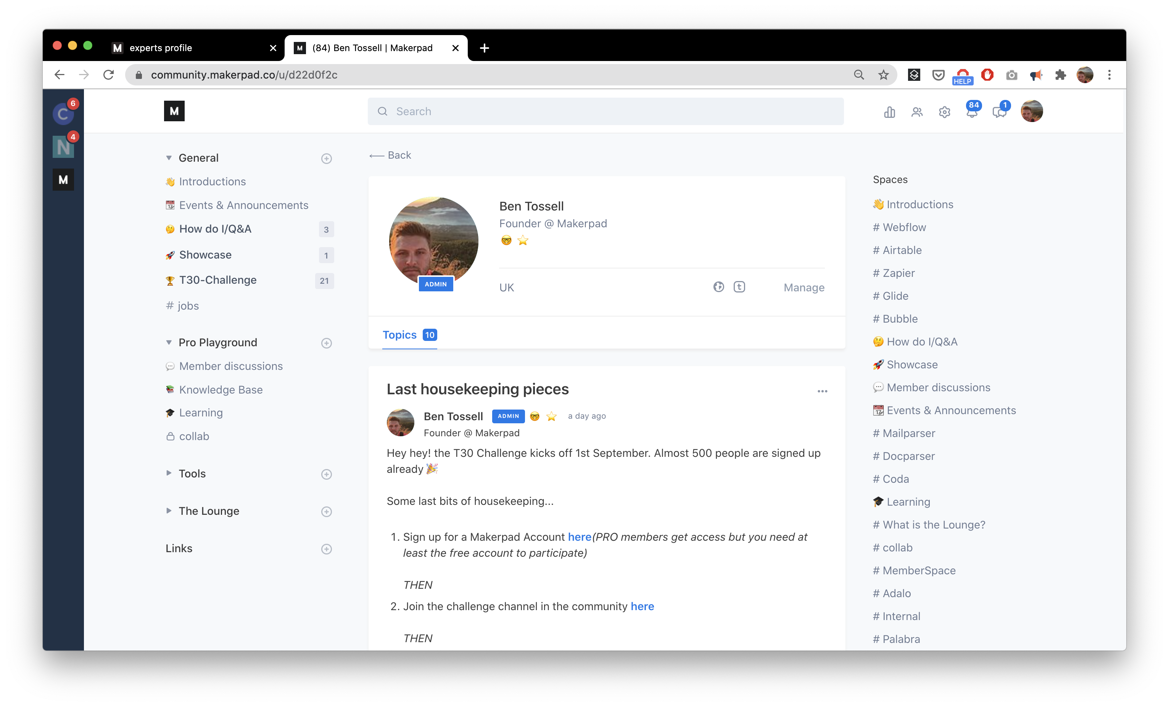Follow the 'here' link for Makerpad Account
The image size is (1169, 707).
pyautogui.click(x=579, y=537)
